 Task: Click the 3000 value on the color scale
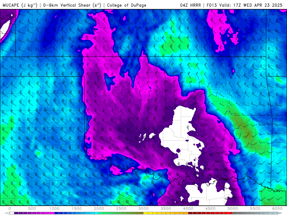coord(143,209)
